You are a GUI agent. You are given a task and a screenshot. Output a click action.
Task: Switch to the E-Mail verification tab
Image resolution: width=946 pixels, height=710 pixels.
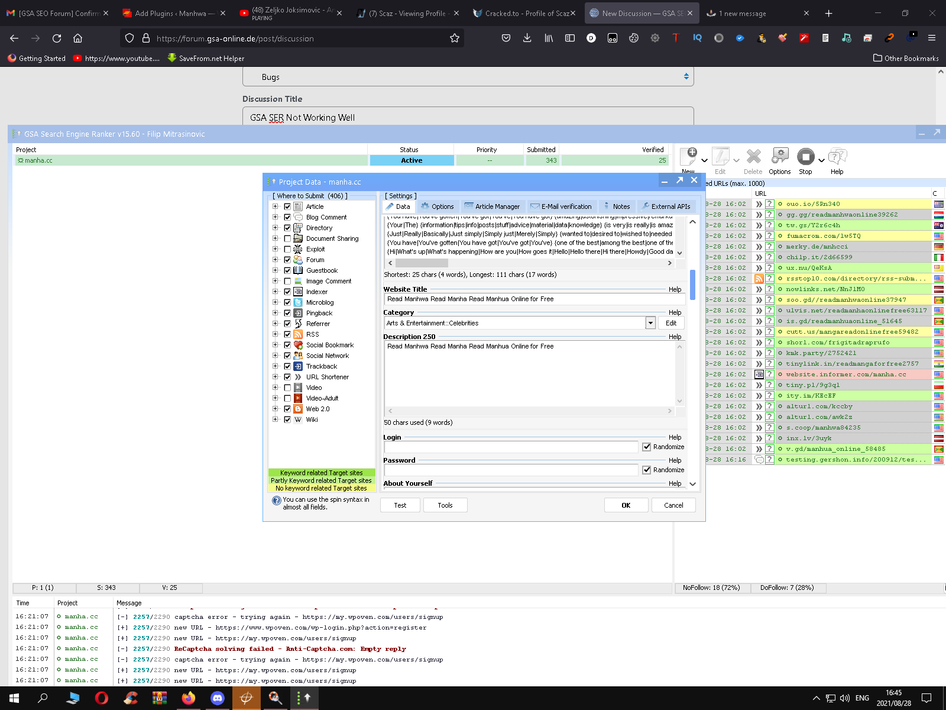pos(561,206)
